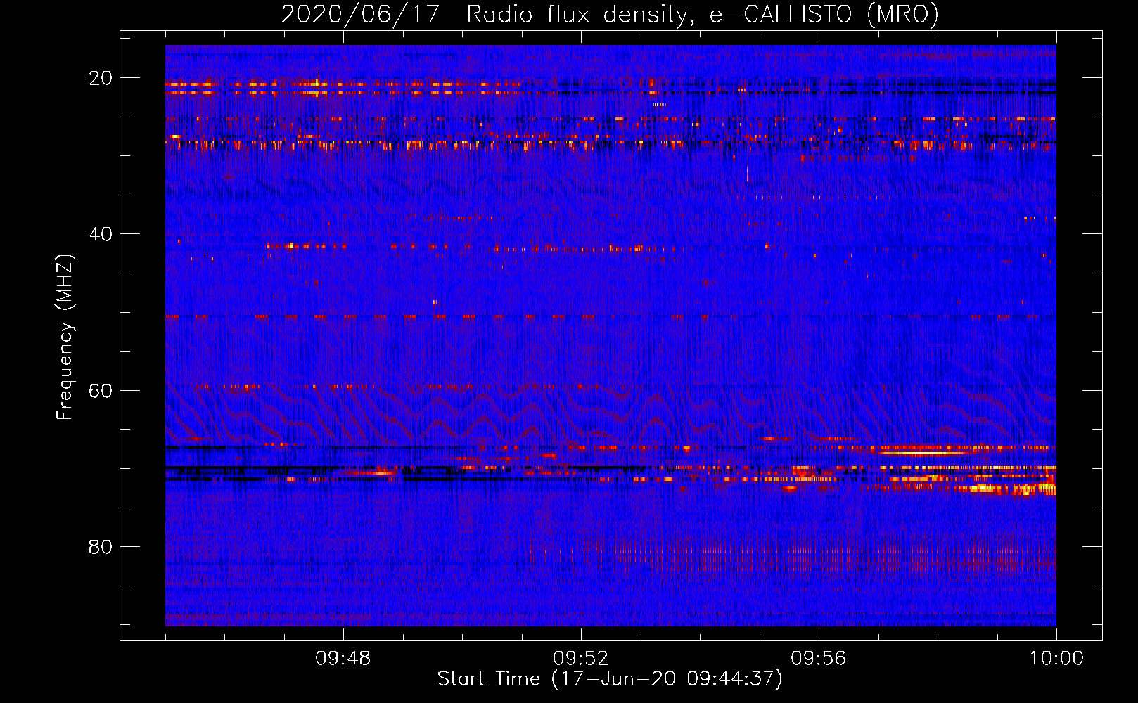
Task: Click the 'Frequency (MHZ)' axis label
Action: tap(65, 337)
